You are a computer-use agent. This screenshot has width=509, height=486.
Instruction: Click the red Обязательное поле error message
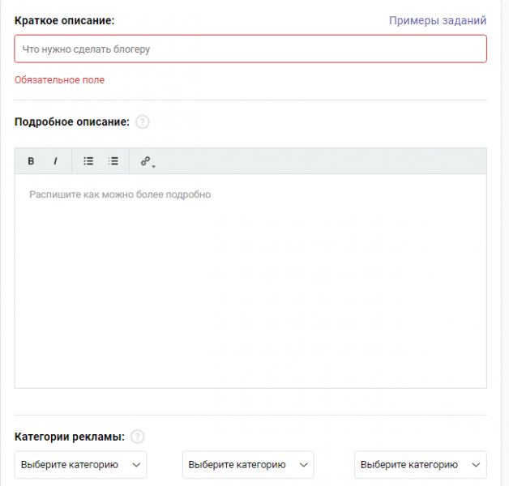coord(59,80)
